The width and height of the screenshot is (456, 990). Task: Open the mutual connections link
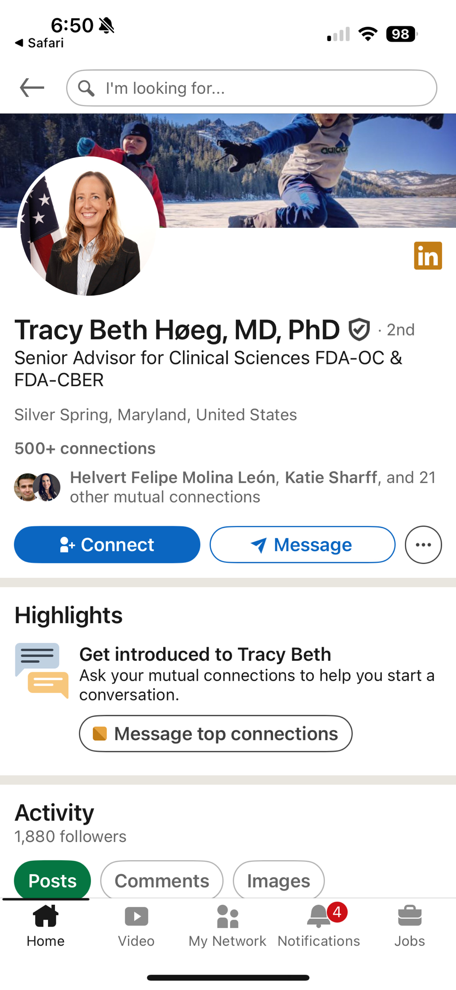point(252,487)
